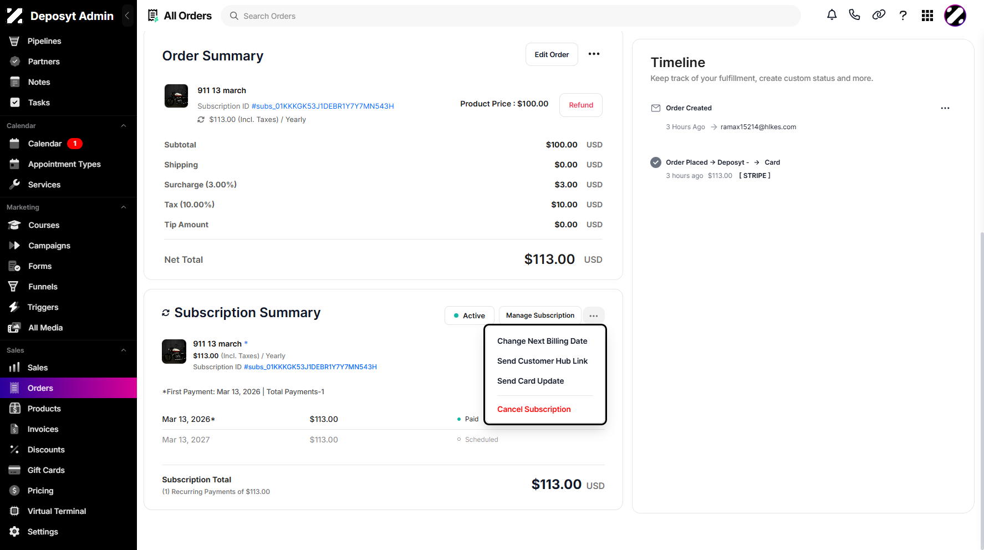The width and height of the screenshot is (984, 550).
Task: Click the Refund button
Action: 581,105
